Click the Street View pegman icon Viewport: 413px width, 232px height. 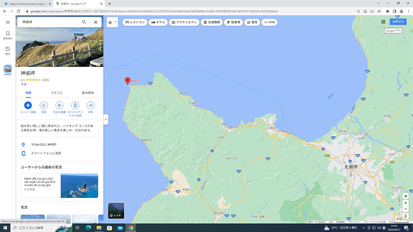(406, 216)
